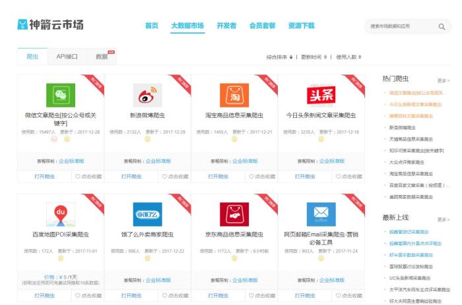Open the 饿了么 takeout crawler icon
Screen dimensions: 462x305
147,214
